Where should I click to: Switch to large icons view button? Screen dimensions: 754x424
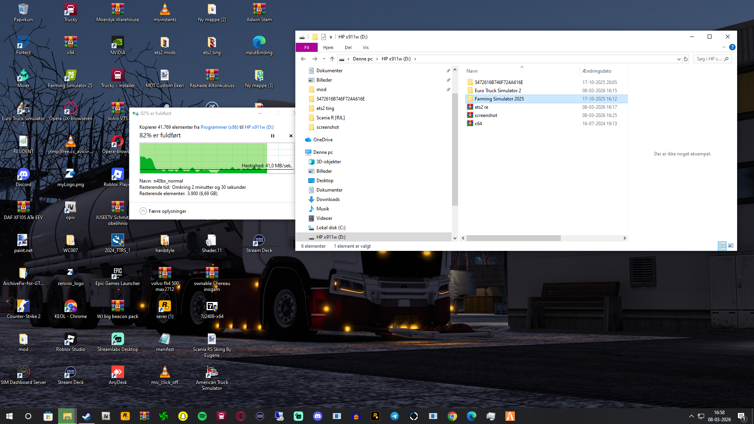point(731,246)
